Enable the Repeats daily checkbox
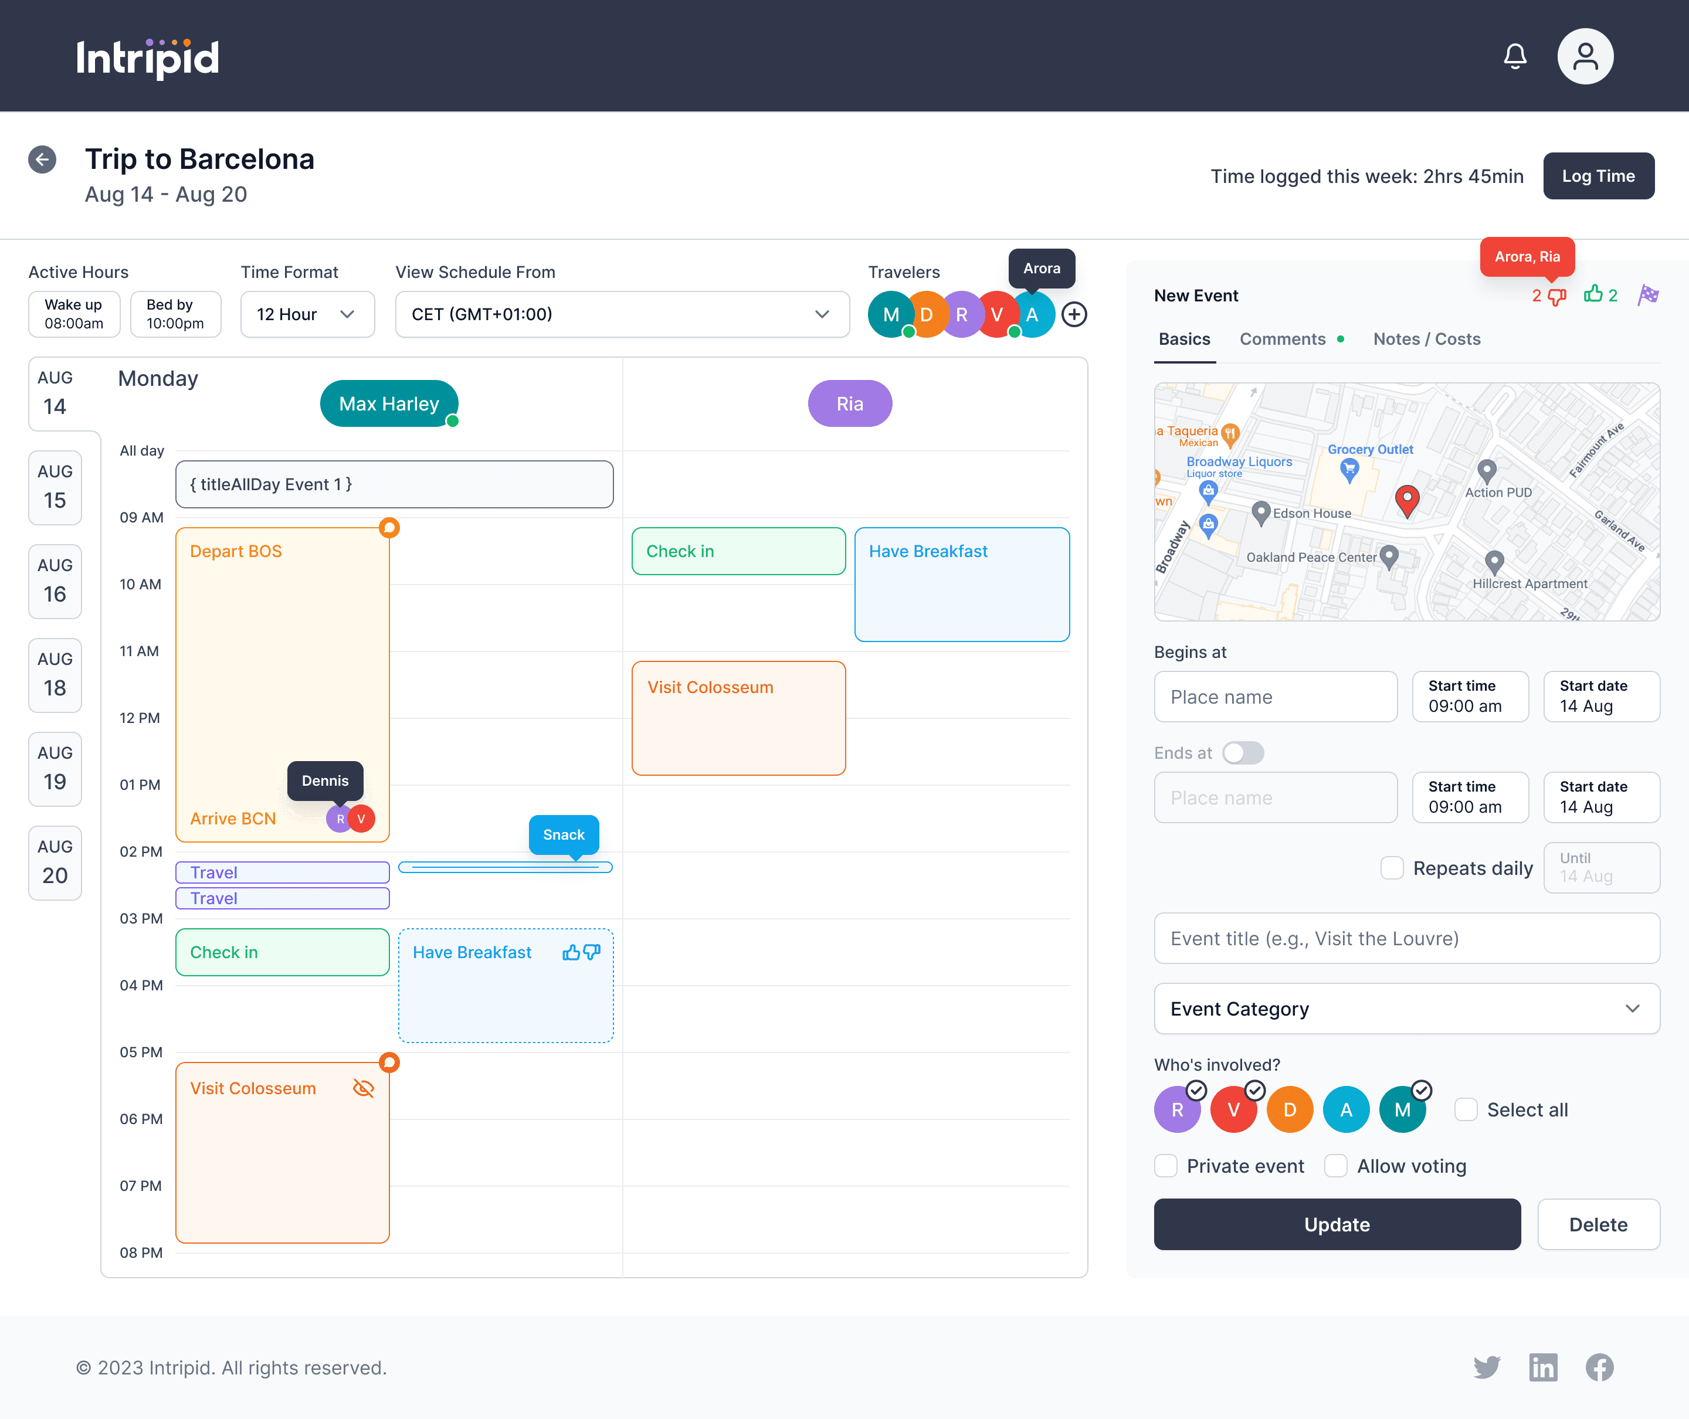The height and width of the screenshot is (1419, 1689). [1391, 868]
